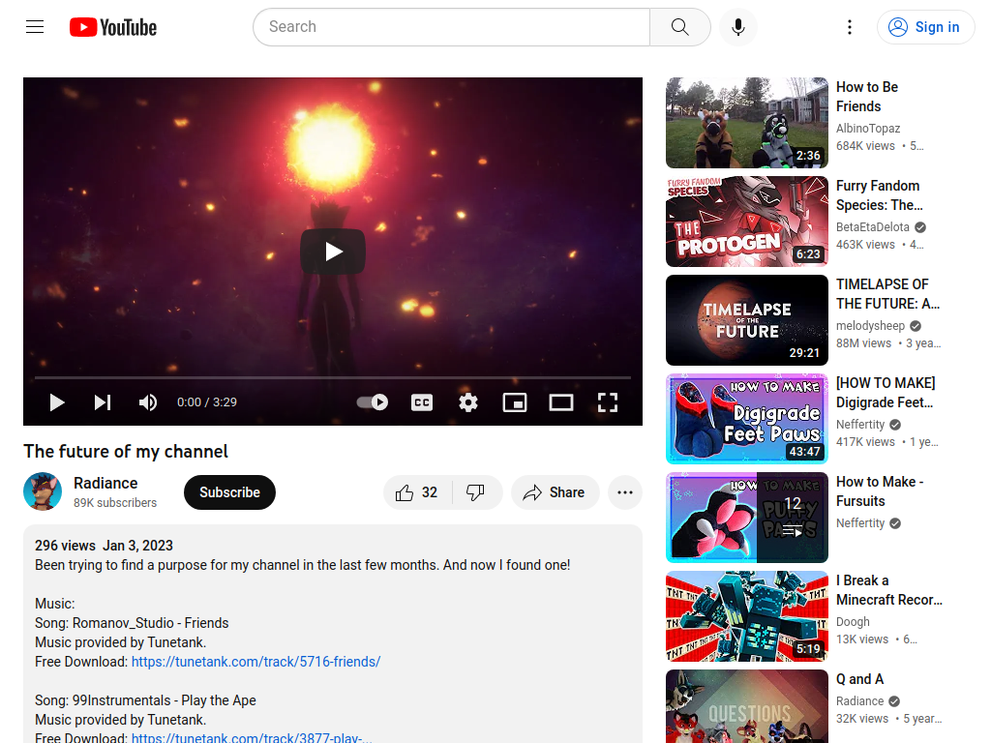The width and height of the screenshot is (991, 743).
Task: Click the '88M views' text
Action: tap(863, 343)
